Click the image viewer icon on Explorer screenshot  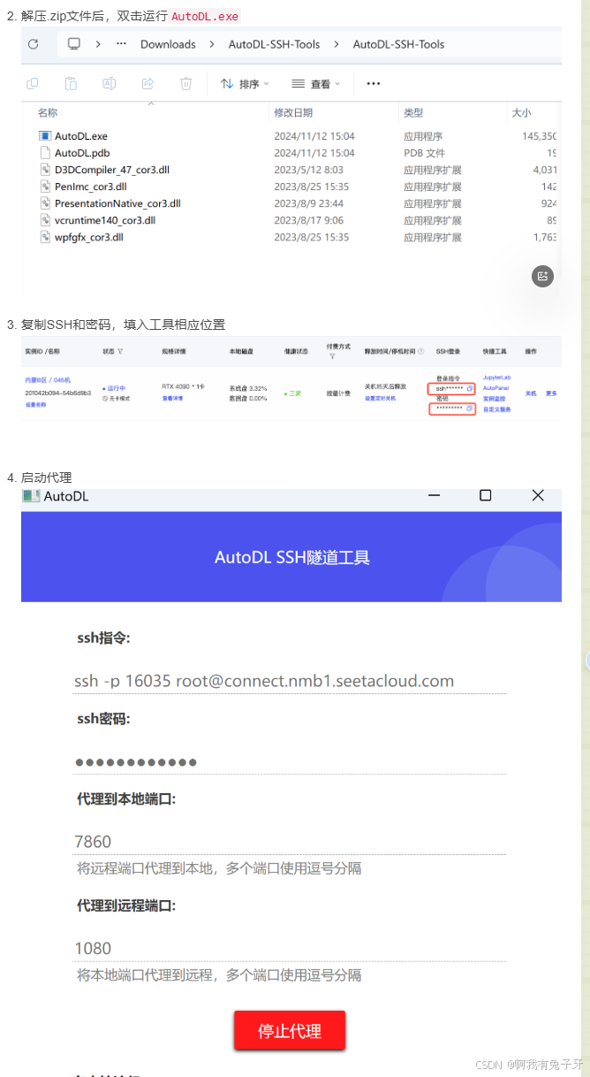pos(542,276)
